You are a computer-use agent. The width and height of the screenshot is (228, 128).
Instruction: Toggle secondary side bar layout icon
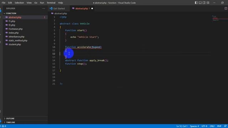(x=204, y=2)
